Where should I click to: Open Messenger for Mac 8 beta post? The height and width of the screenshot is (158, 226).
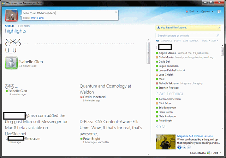[36, 125]
